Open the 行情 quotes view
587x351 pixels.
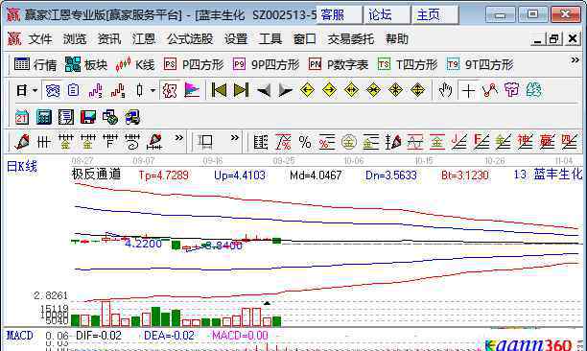coord(35,65)
